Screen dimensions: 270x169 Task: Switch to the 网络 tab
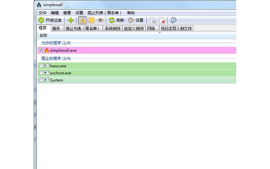pyautogui.click(x=152, y=28)
